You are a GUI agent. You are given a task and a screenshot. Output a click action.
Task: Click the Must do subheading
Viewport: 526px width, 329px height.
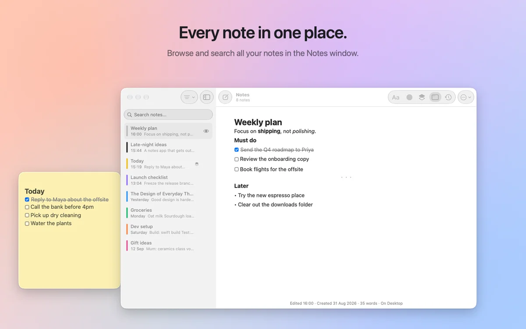(245, 140)
